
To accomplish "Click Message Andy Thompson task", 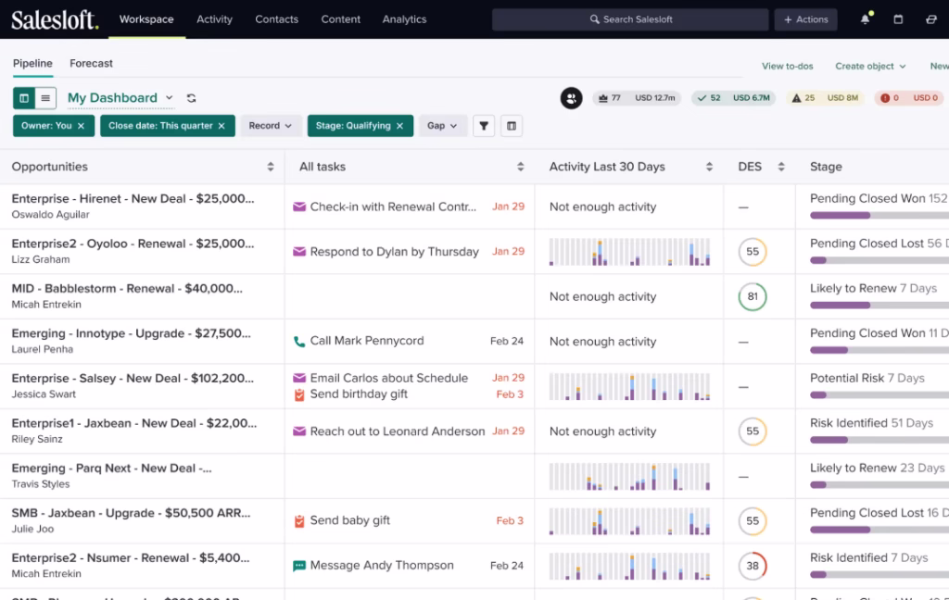I will point(382,566).
